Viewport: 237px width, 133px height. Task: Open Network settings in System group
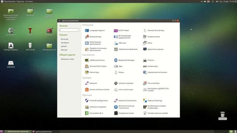91,83
